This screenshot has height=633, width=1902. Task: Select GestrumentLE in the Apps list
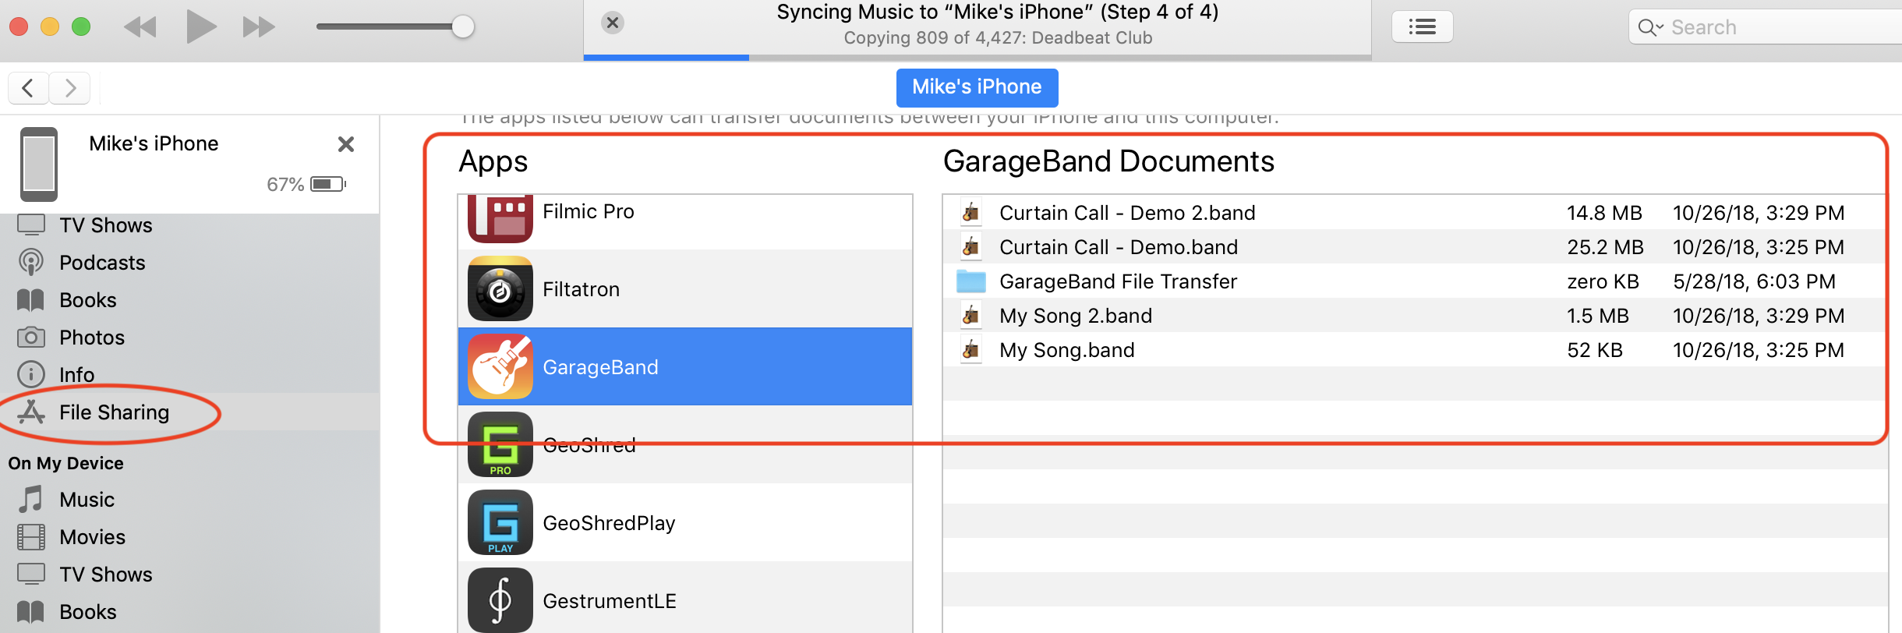tap(685, 597)
